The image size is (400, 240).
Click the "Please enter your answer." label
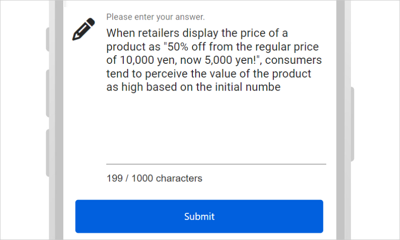155,17
